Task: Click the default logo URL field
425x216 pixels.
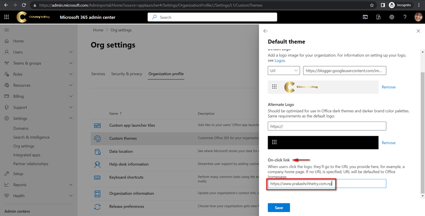Action: (x=344, y=71)
